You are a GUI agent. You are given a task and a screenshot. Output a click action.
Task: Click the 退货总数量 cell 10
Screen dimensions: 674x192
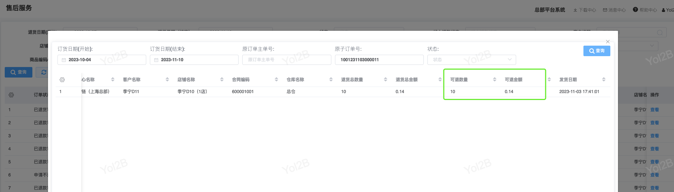pyautogui.click(x=343, y=92)
